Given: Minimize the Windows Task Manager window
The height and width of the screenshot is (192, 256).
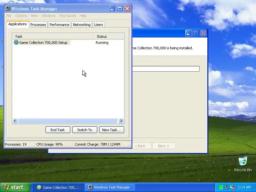Looking at the screenshot, I should click(112, 9).
